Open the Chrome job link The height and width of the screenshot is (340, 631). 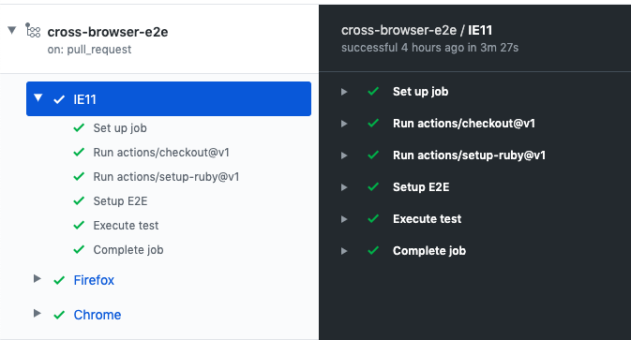click(97, 315)
